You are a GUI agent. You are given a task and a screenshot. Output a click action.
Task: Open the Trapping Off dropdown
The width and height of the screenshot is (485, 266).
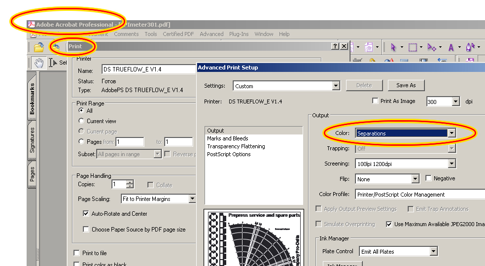[x=451, y=148]
